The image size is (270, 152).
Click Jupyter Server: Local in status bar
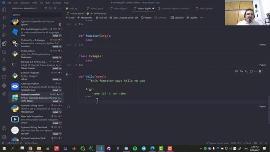point(217,143)
